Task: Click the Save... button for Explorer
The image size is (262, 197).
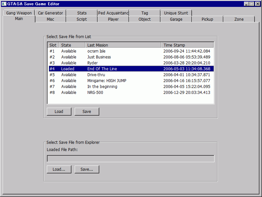Action: [87, 169]
